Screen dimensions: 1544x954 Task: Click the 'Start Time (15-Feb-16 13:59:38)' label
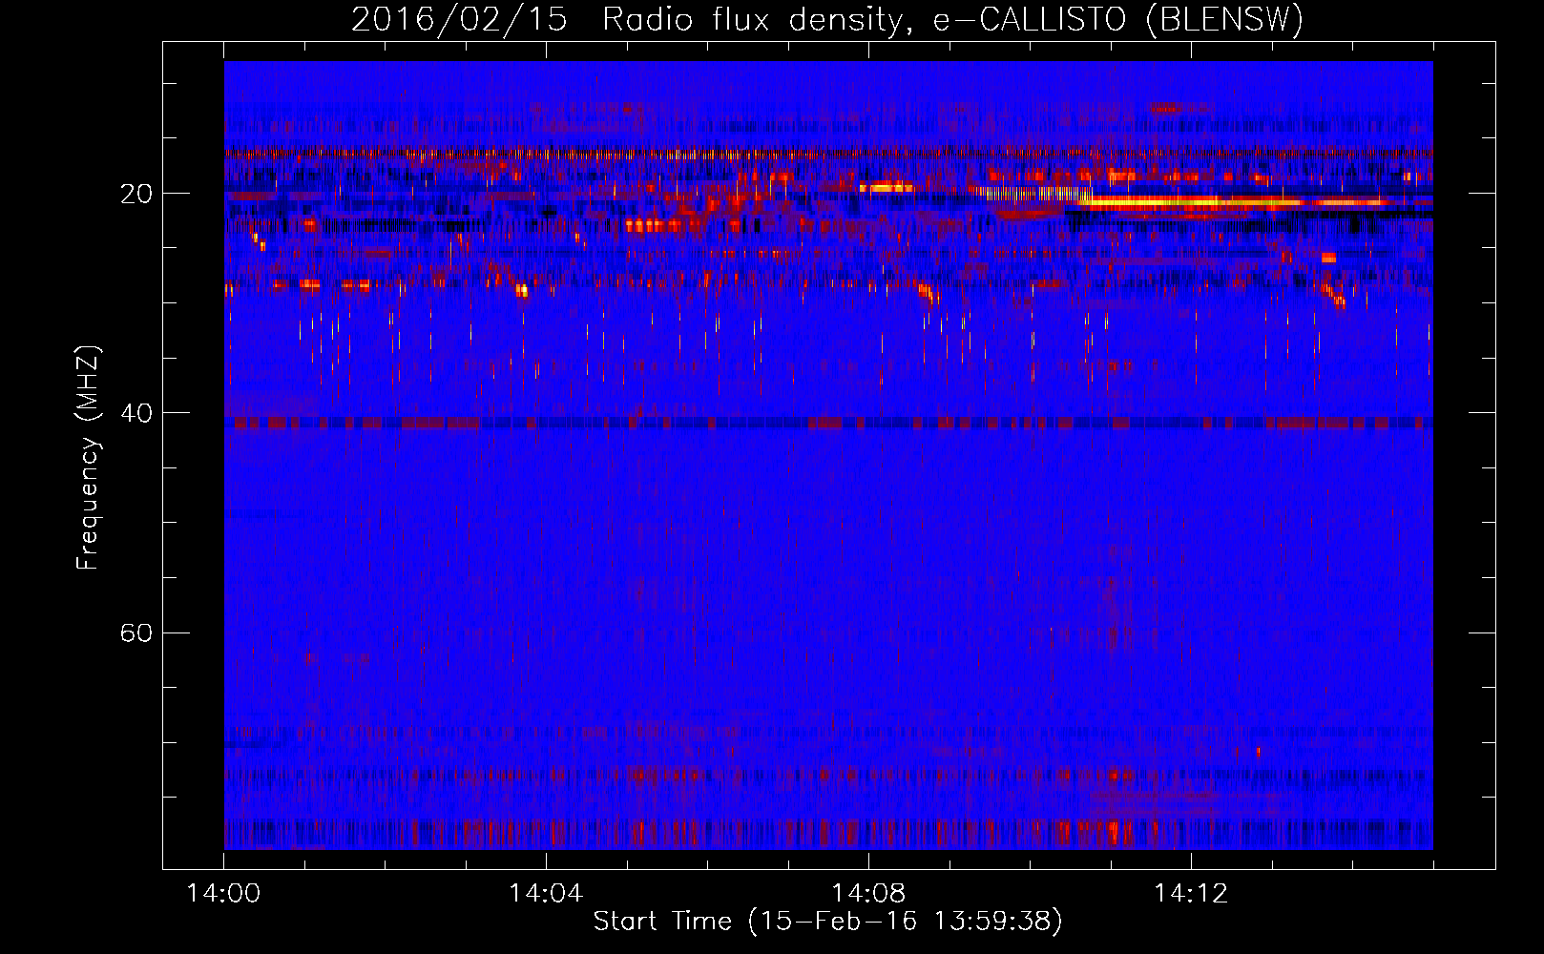[827, 922]
